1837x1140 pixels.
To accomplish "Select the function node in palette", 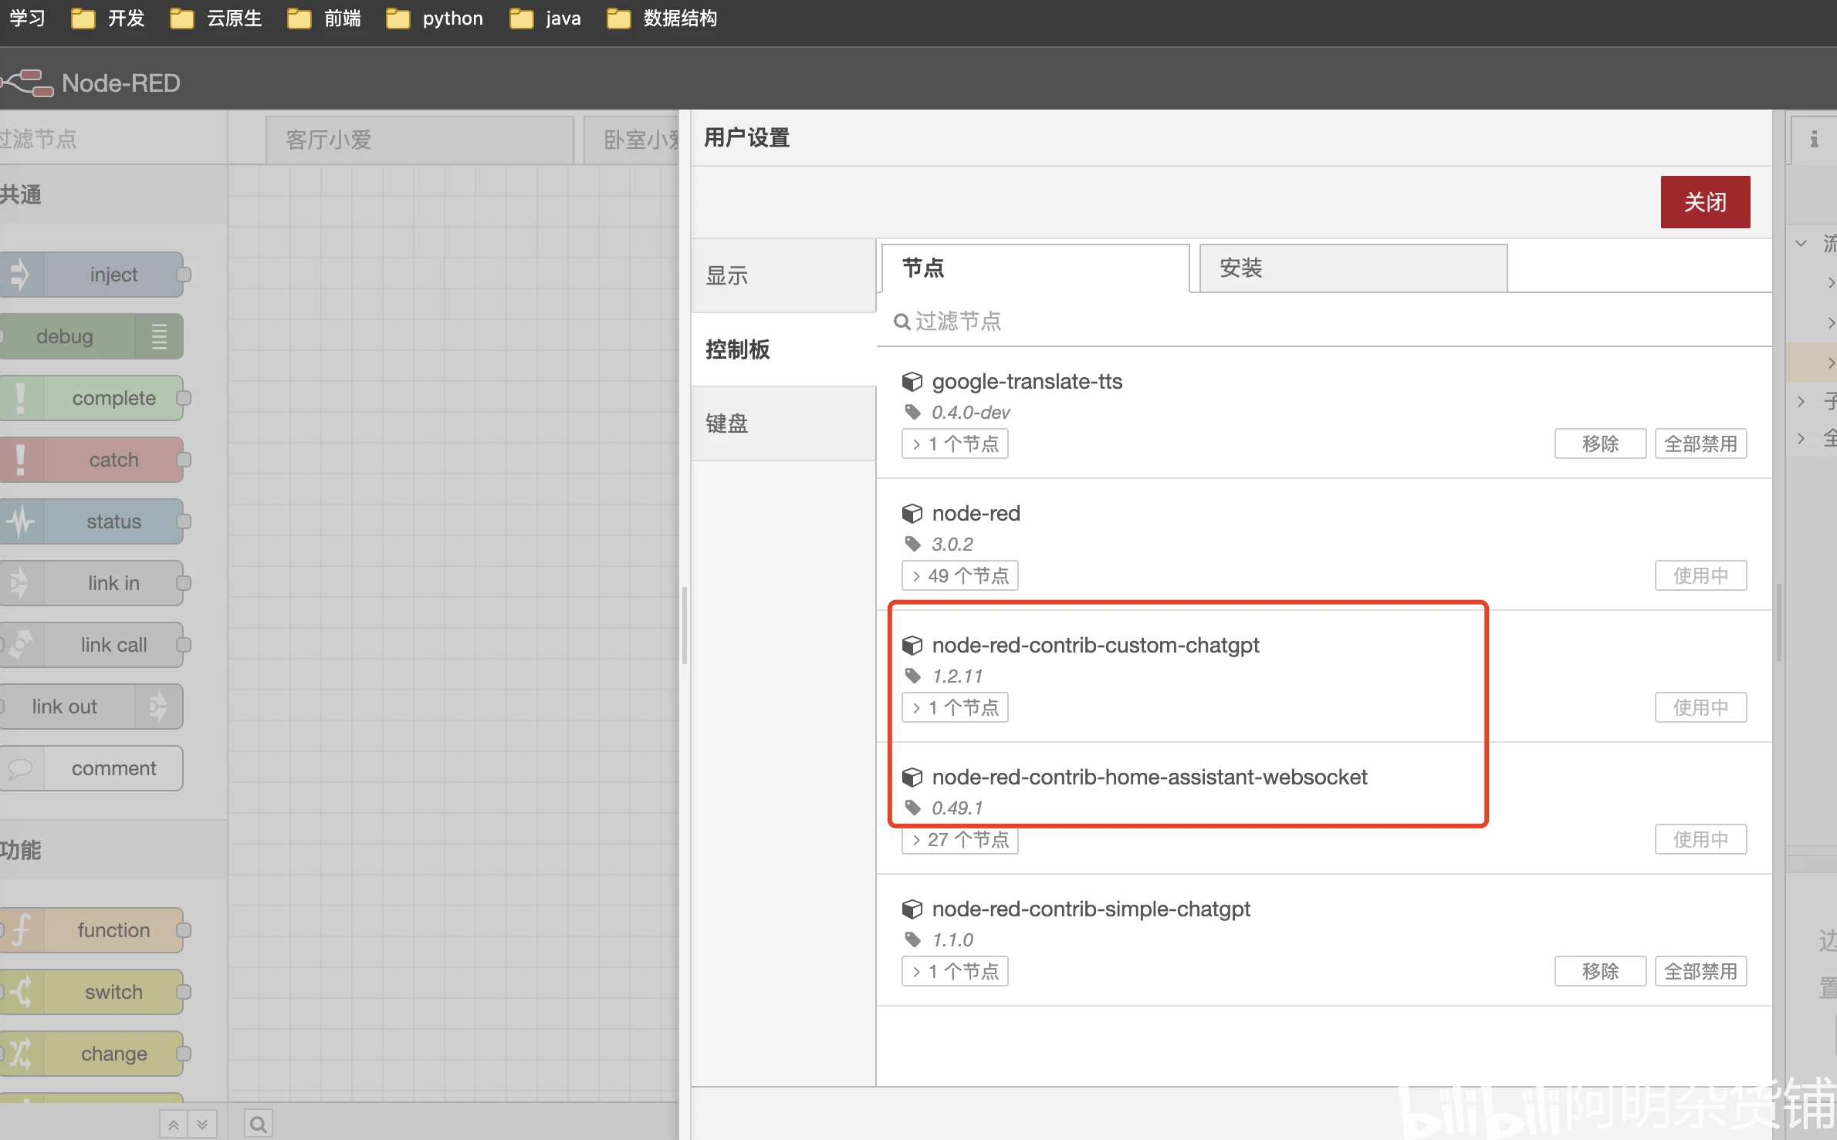I will pyautogui.click(x=113, y=930).
